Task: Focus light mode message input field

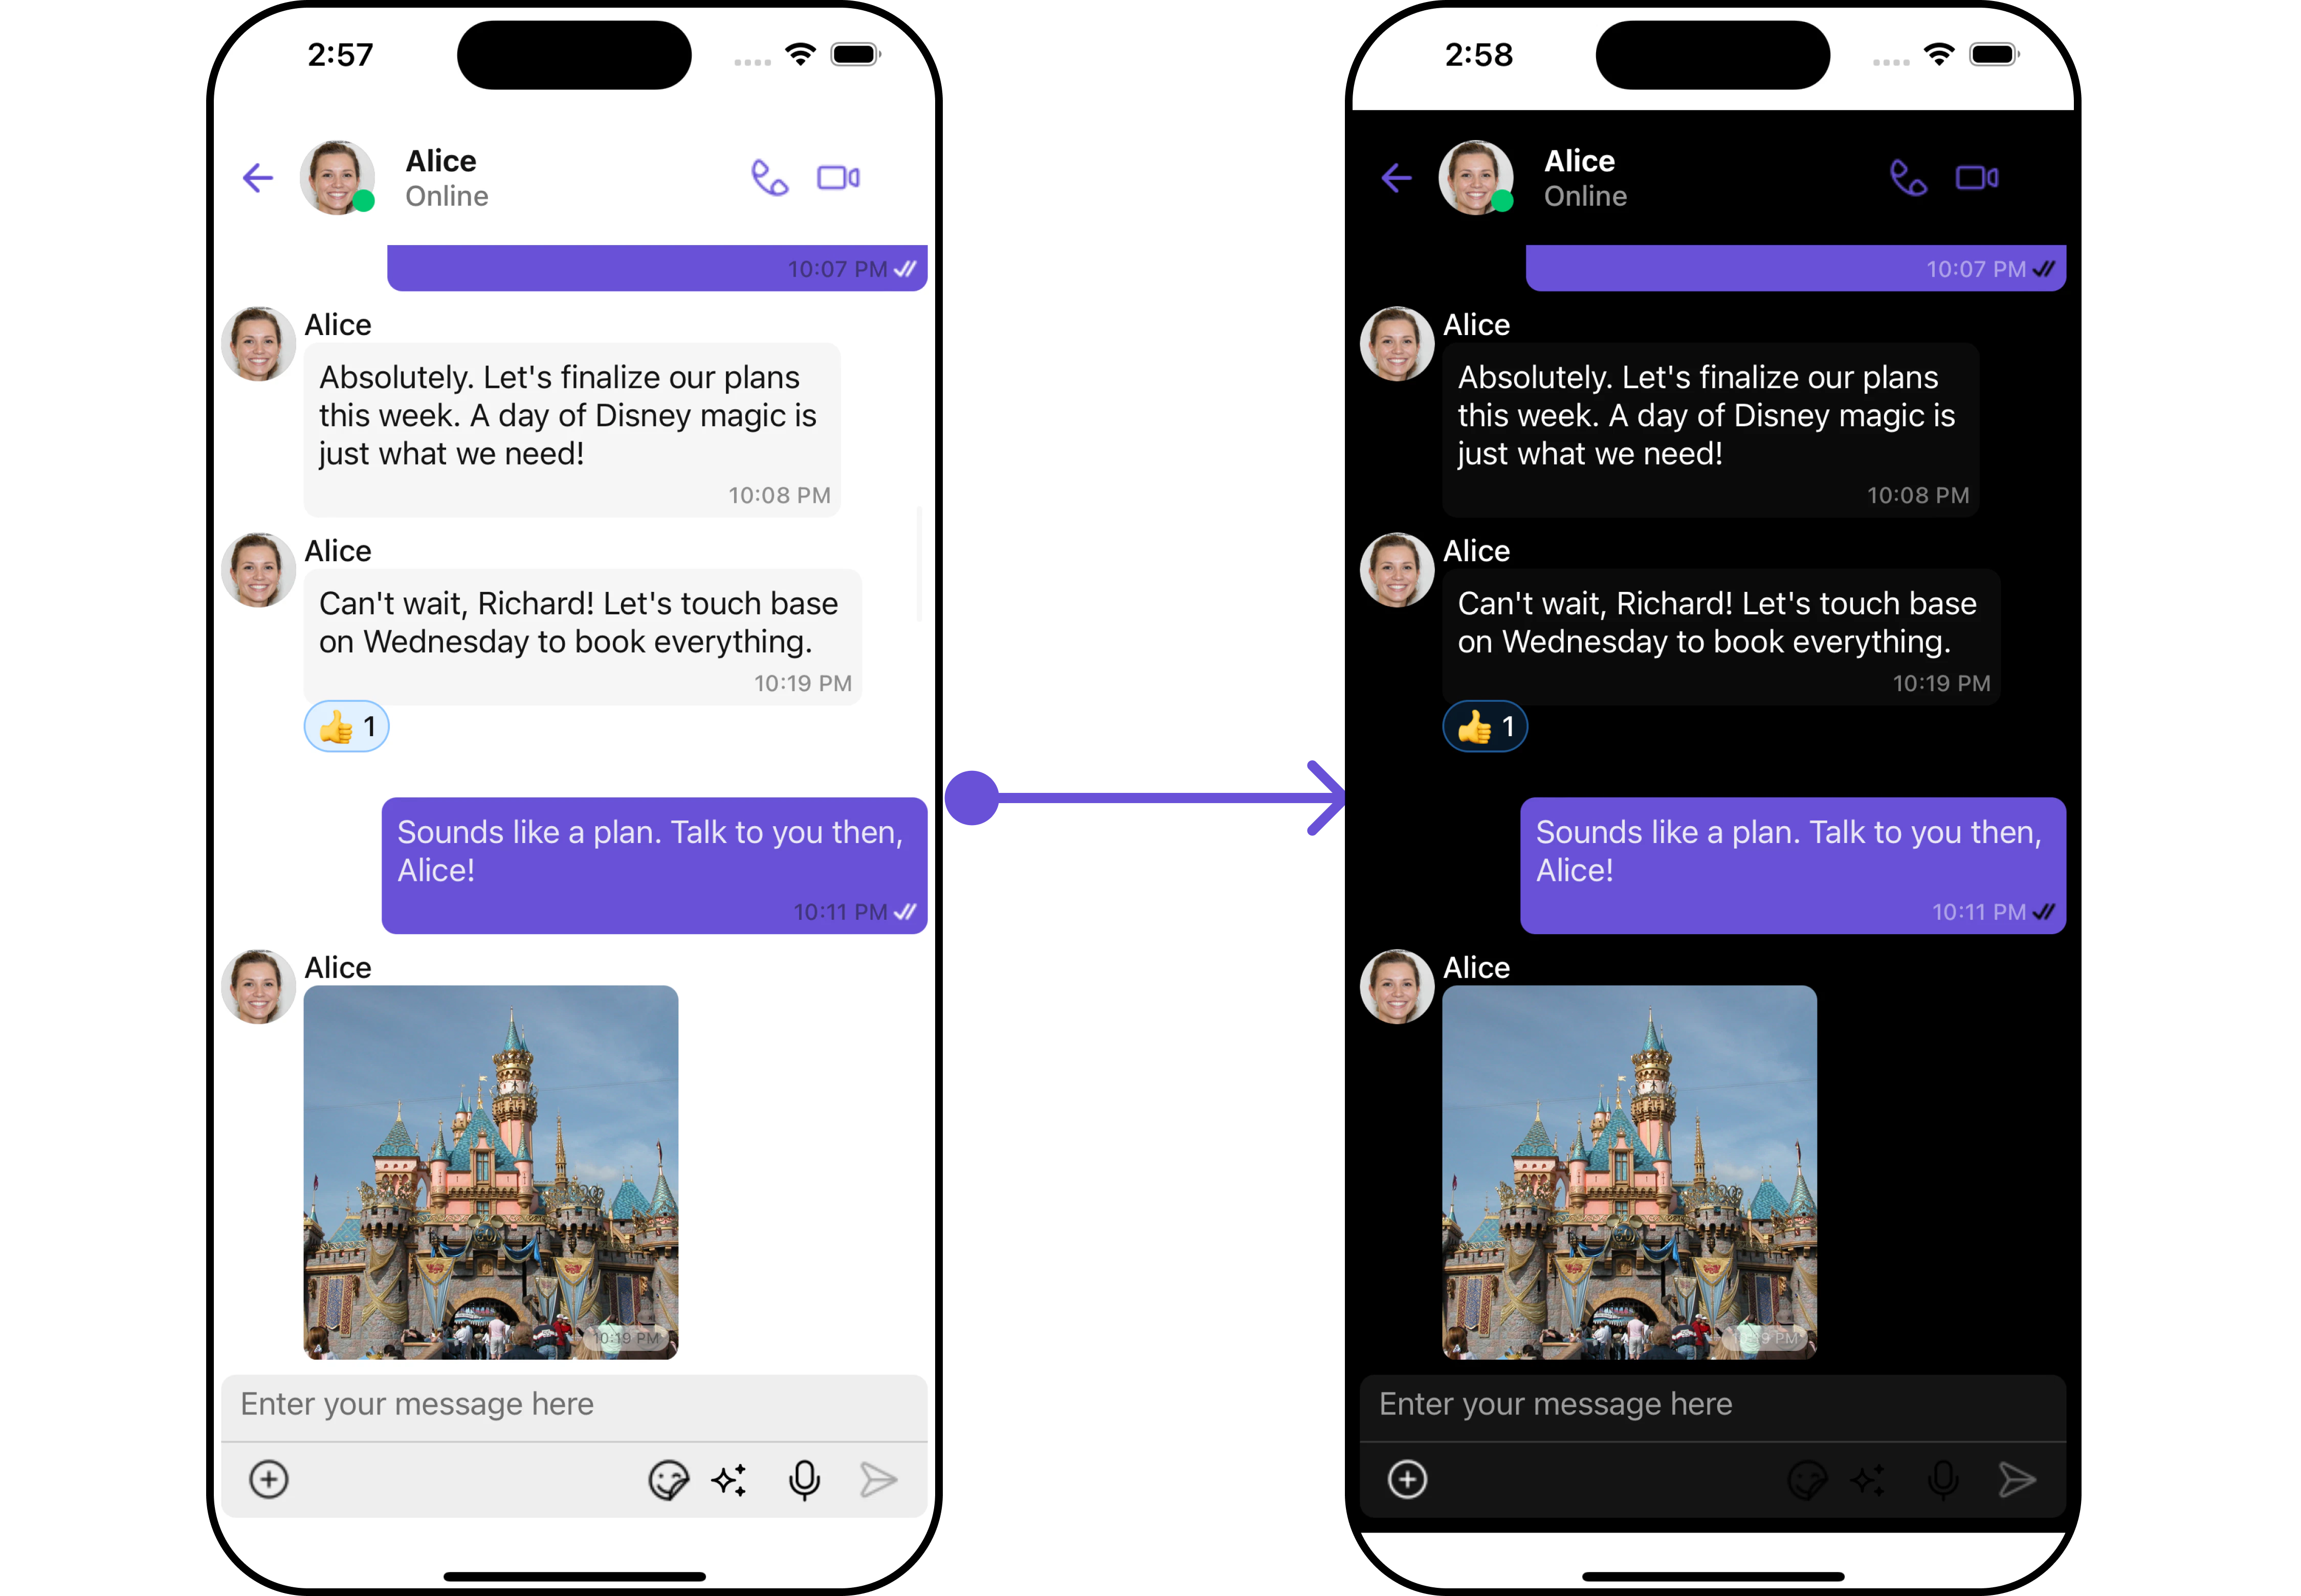Action: click(x=573, y=1405)
